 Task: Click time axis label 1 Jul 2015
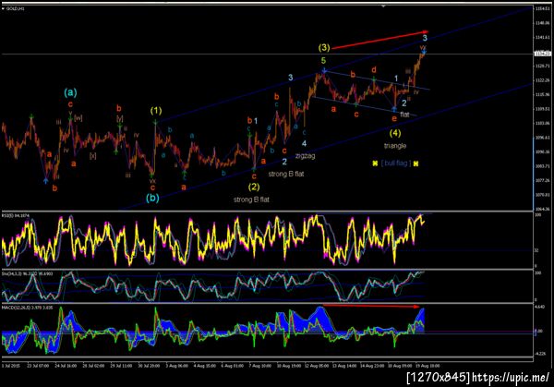click(x=12, y=366)
